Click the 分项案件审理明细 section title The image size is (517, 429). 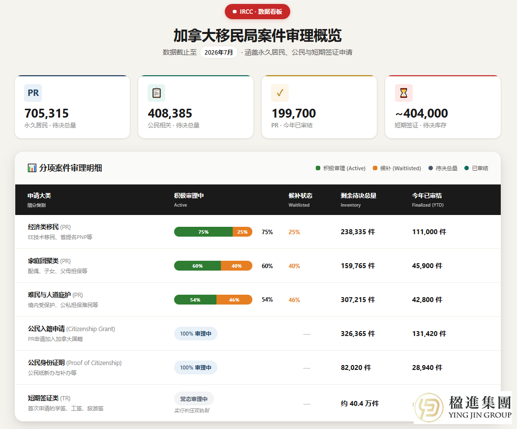click(x=70, y=168)
